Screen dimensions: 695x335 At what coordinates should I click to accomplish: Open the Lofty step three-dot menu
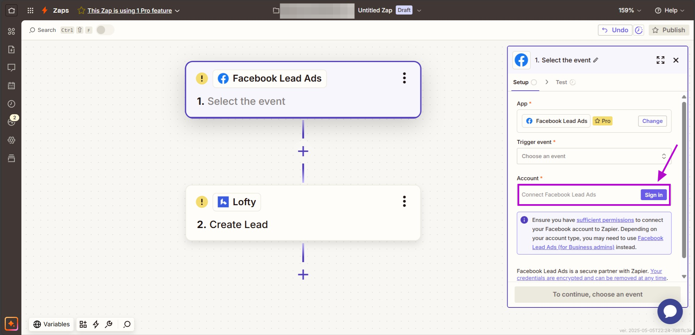(x=404, y=202)
